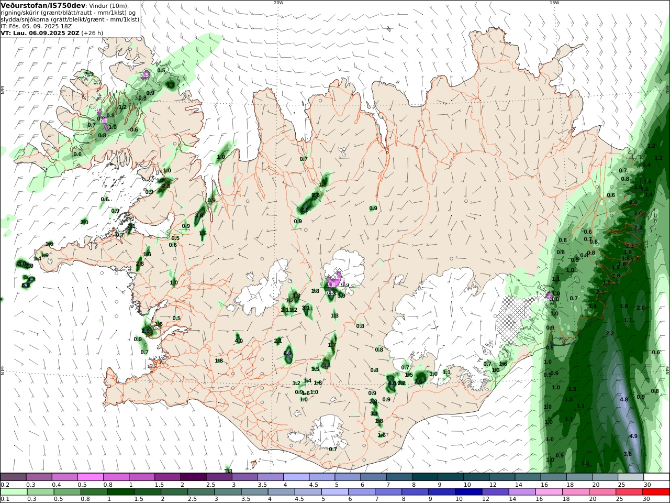Screen dimensions: 670x503
Task: Pick navy 10 swatch in lower legend row
Action: pos(469,492)
